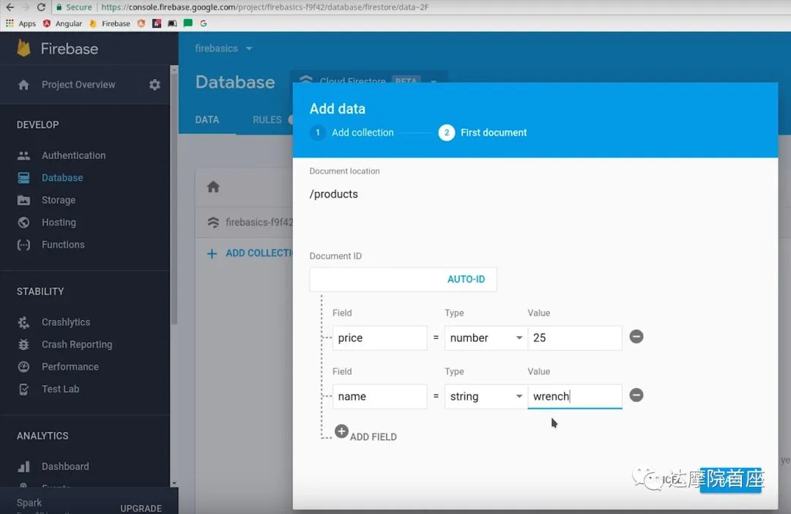This screenshot has height=514, width=791.
Task: Open Crashlytics in sidebar
Action: 66,322
